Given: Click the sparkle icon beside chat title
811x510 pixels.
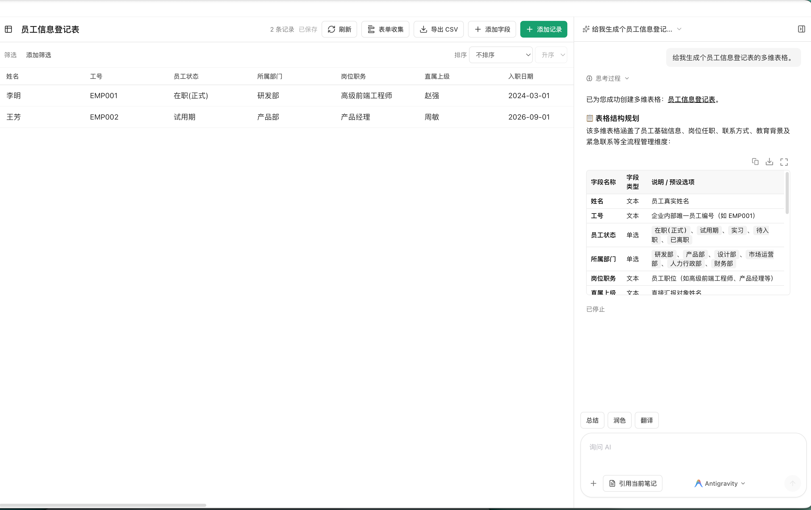Looking at the screenshot, I should (586, 29).
